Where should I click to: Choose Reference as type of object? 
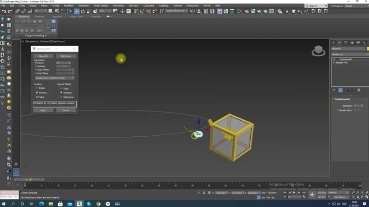point(62,97)
